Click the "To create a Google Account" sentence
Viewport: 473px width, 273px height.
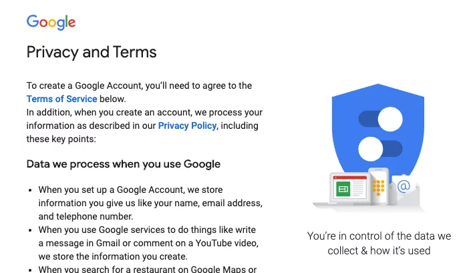139,85
